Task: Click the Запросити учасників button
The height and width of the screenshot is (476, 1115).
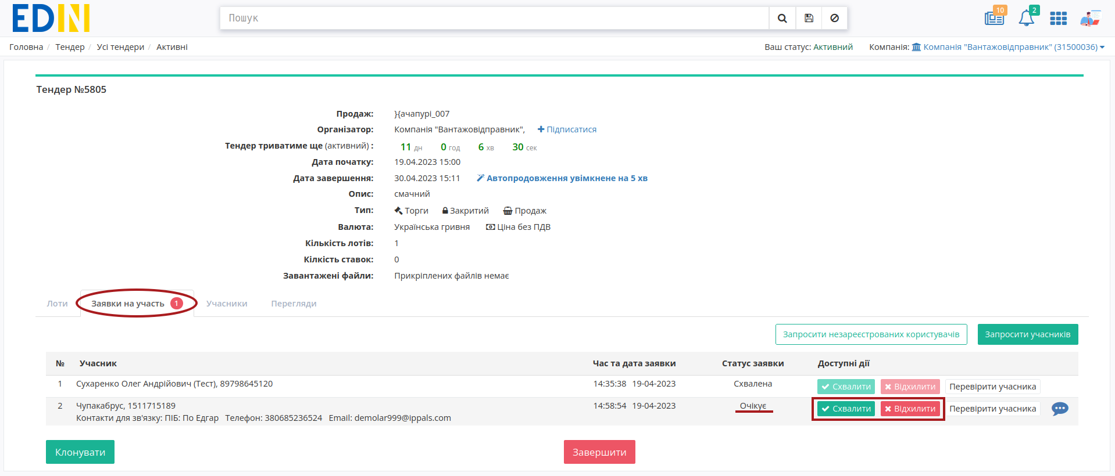Action: click(1027, 334)
